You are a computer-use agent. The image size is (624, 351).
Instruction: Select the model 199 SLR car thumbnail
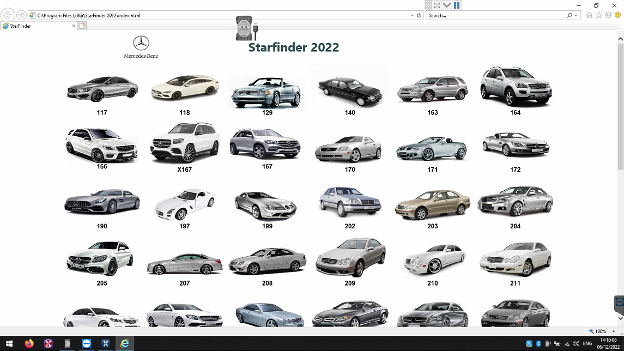[x=267, y=204]
